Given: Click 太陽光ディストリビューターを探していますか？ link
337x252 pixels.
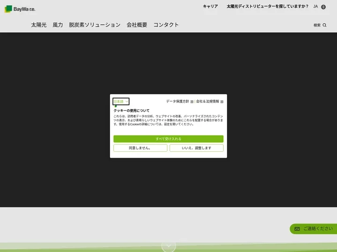Looking at the screenshot, I should pos(267,7).
